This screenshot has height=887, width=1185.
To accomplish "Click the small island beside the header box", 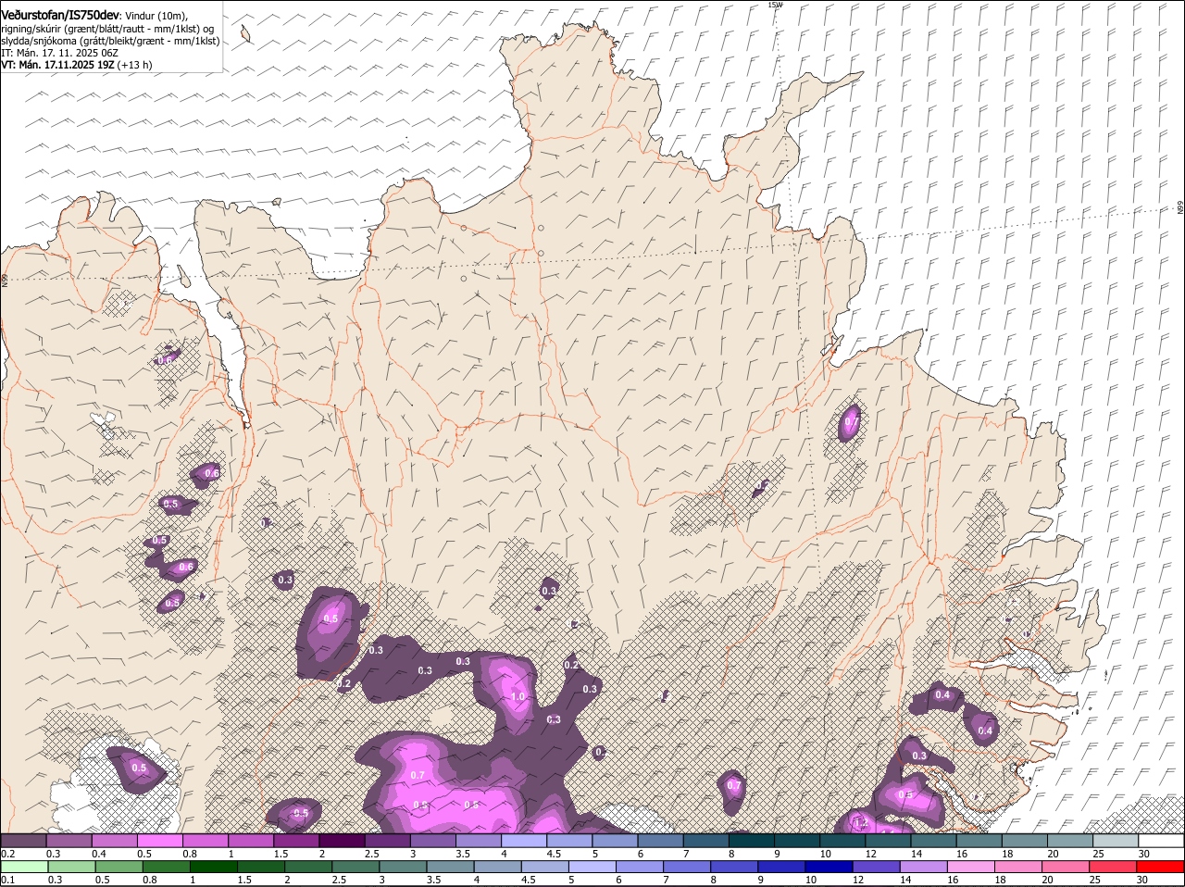I will coord(245,34).
